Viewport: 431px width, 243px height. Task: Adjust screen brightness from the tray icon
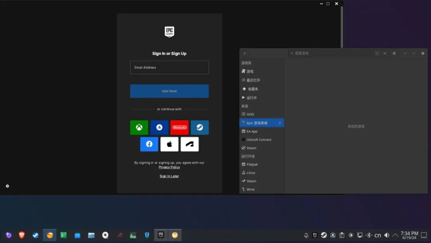pyautogui.click(x=351, y=235)
